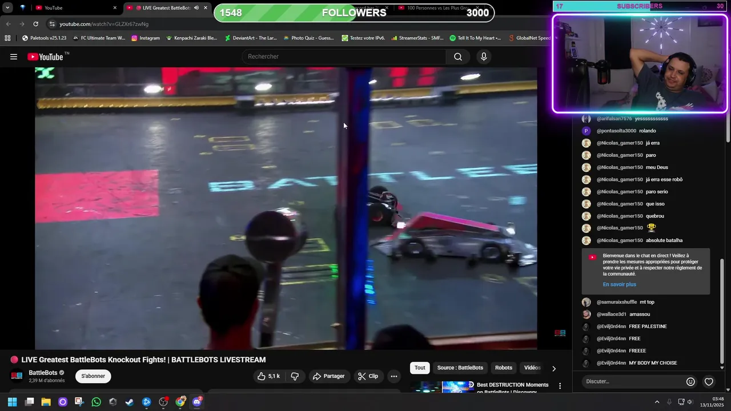
Task: Open Google Chrome from the taskbar
Action: [180, 402]
